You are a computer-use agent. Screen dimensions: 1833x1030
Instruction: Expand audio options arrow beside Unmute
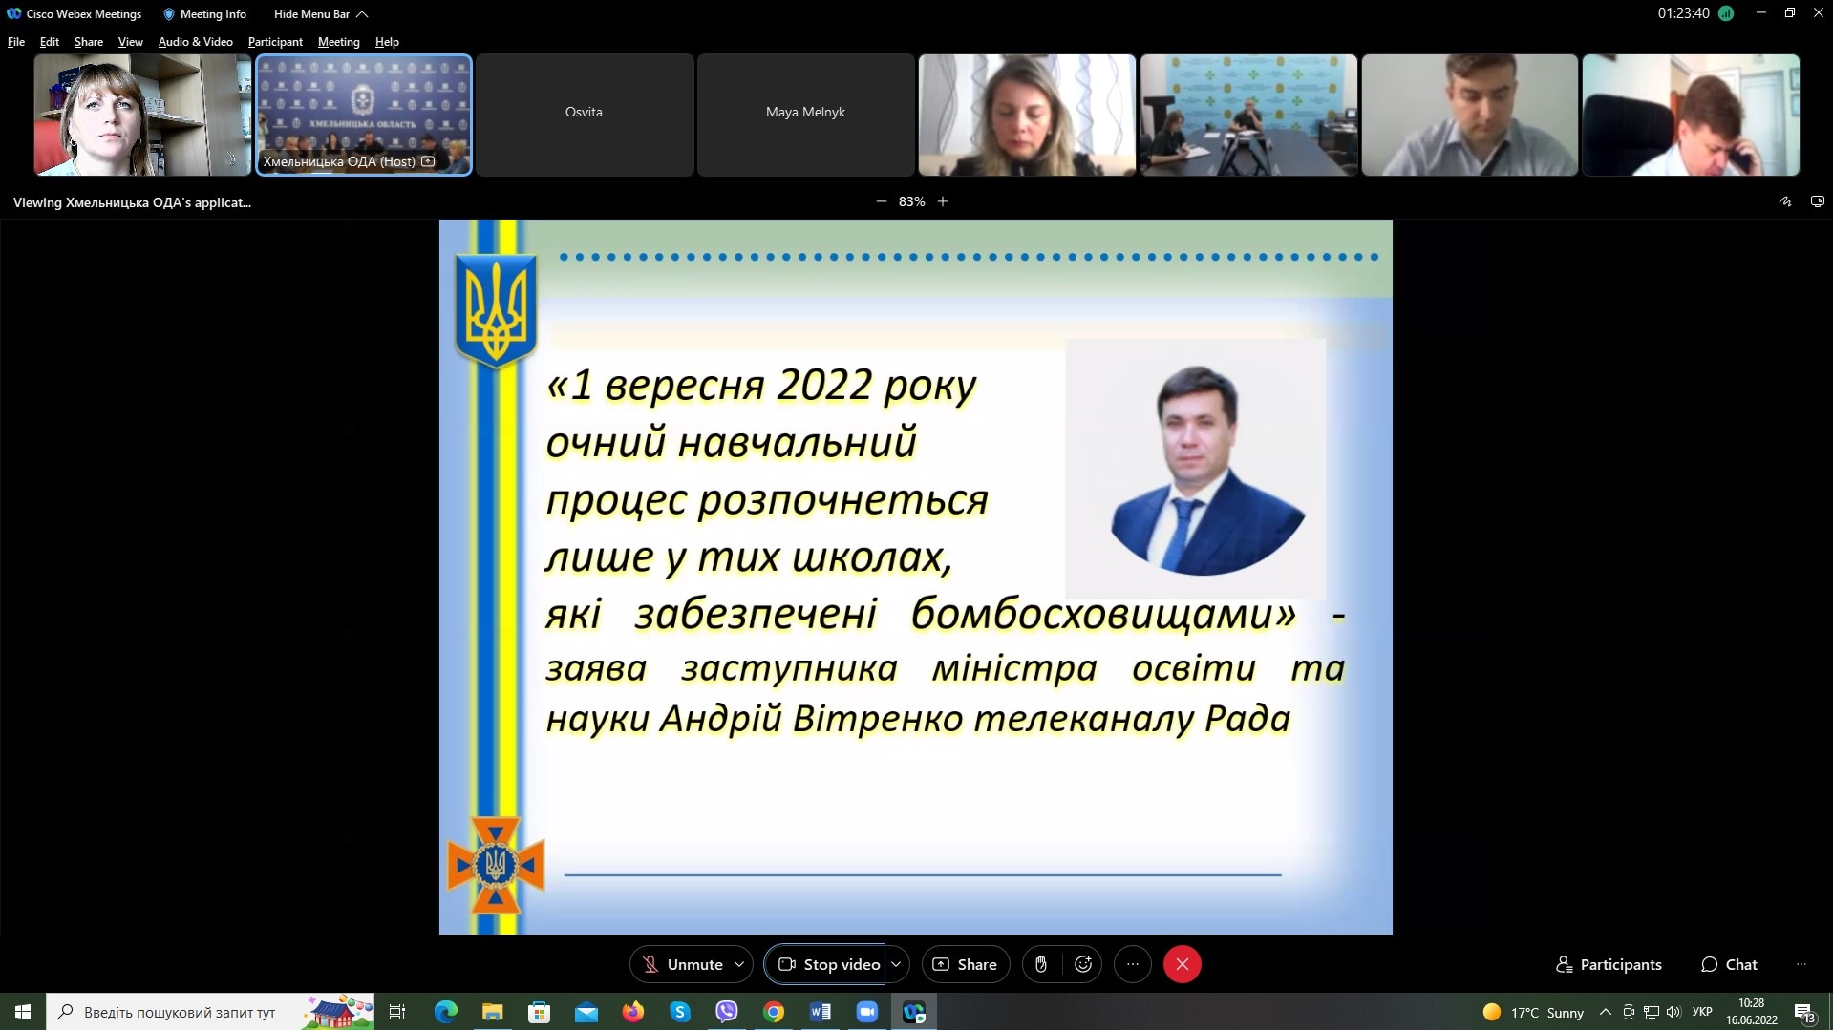coord(739,964)
